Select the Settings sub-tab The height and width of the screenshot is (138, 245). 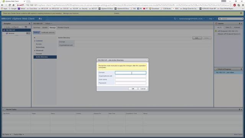(x=37, y=33)
